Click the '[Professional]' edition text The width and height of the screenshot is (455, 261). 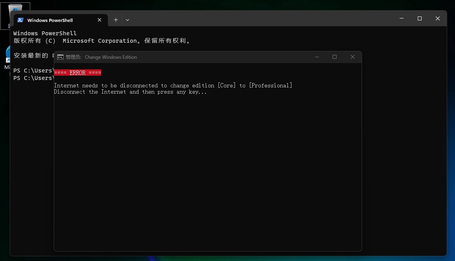click(x=271, y=85)
